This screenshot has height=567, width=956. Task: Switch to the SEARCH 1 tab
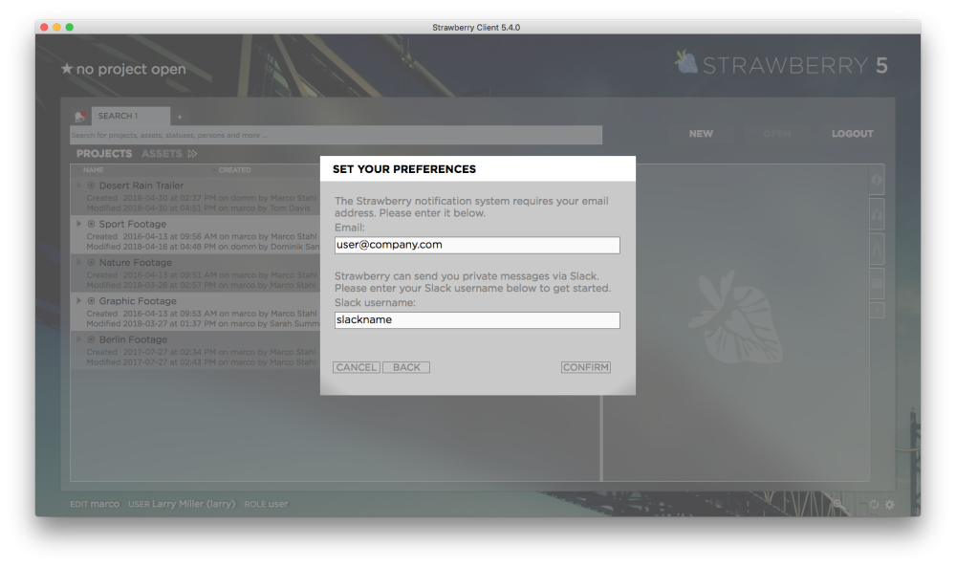(x=130, y=116)
